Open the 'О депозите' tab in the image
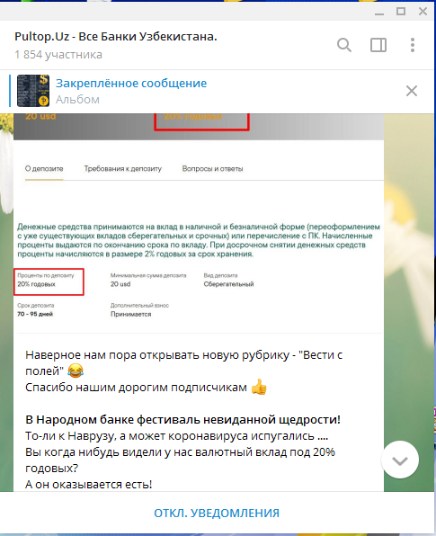This screenshot has width=436, height=536. tap(44, 168)
